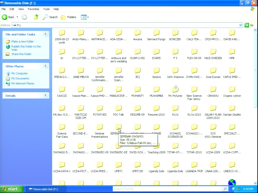Select the Resume-2010 folder
258x193 pixels.
pyautogui.click(x=156, y=111)
